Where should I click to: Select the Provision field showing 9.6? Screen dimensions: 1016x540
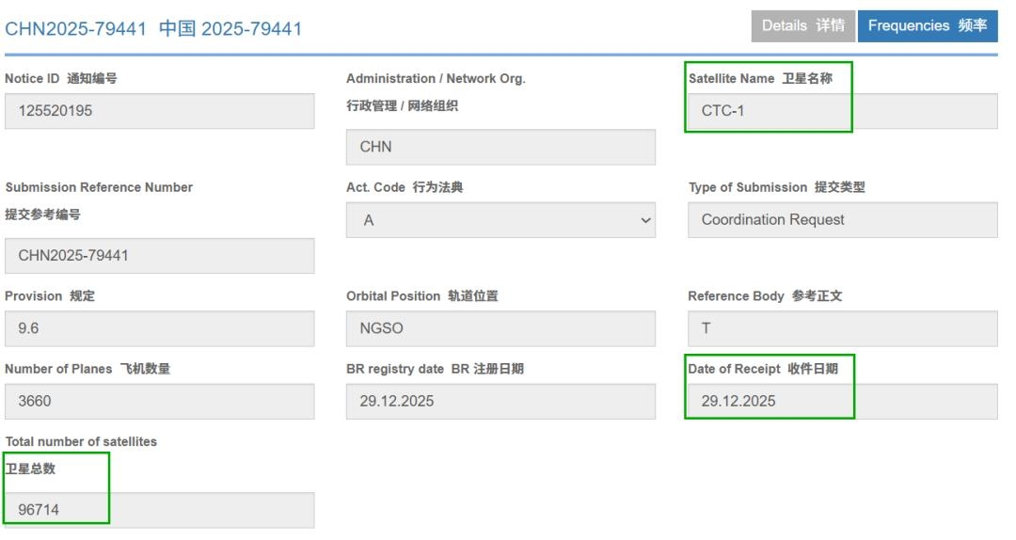pyautogui.click(x=159, y=329)
